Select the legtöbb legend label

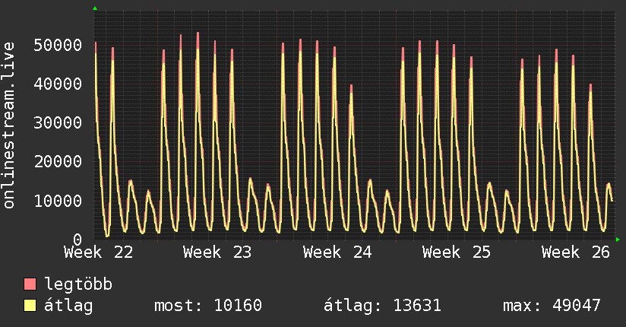click(x=78, y=284)
